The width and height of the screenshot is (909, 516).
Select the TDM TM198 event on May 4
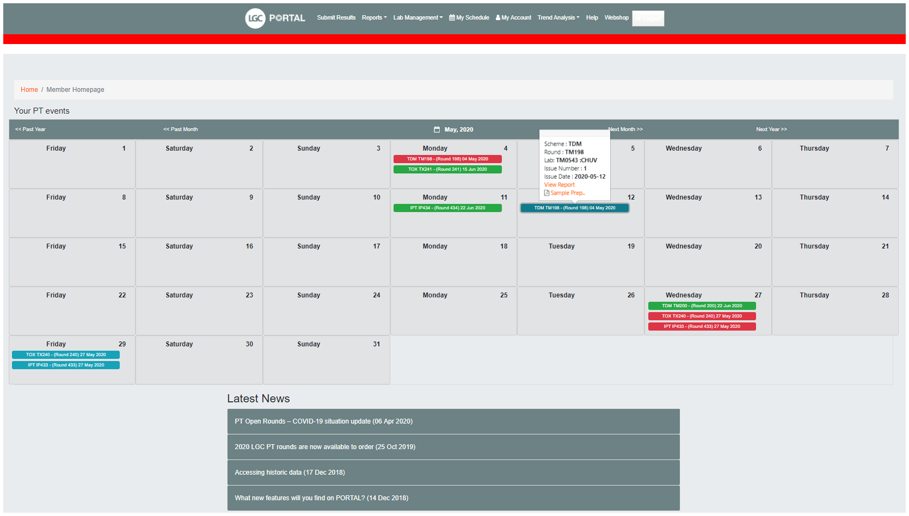click(x=447, y=159)
